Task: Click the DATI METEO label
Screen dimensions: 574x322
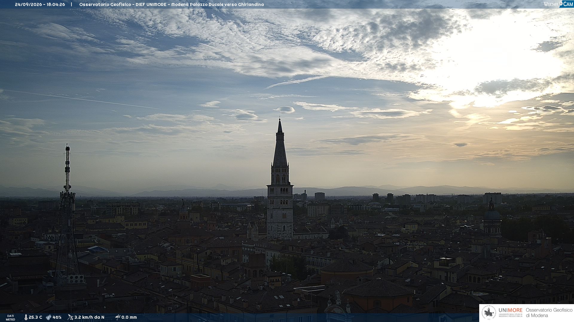Action: [10, 318]
